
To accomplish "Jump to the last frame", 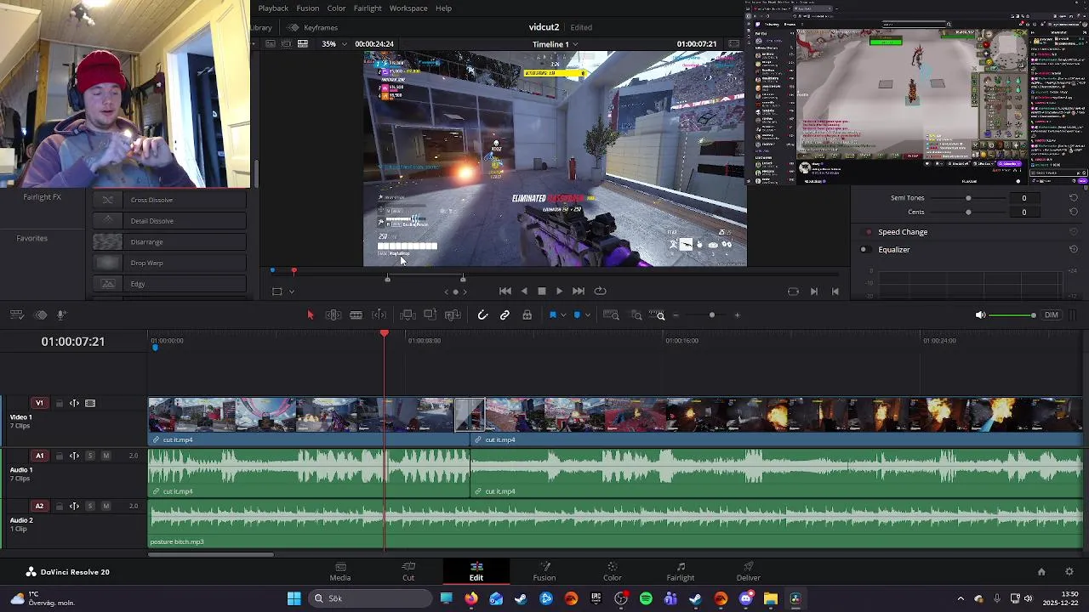I will click(579, 291).
